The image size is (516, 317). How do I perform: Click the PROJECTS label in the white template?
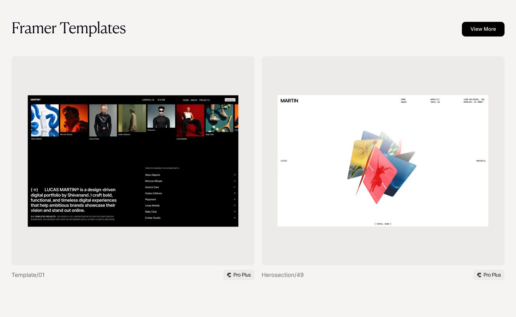pos(481,161)
